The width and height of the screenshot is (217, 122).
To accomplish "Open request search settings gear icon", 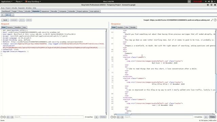I will [x=4, y=117].
